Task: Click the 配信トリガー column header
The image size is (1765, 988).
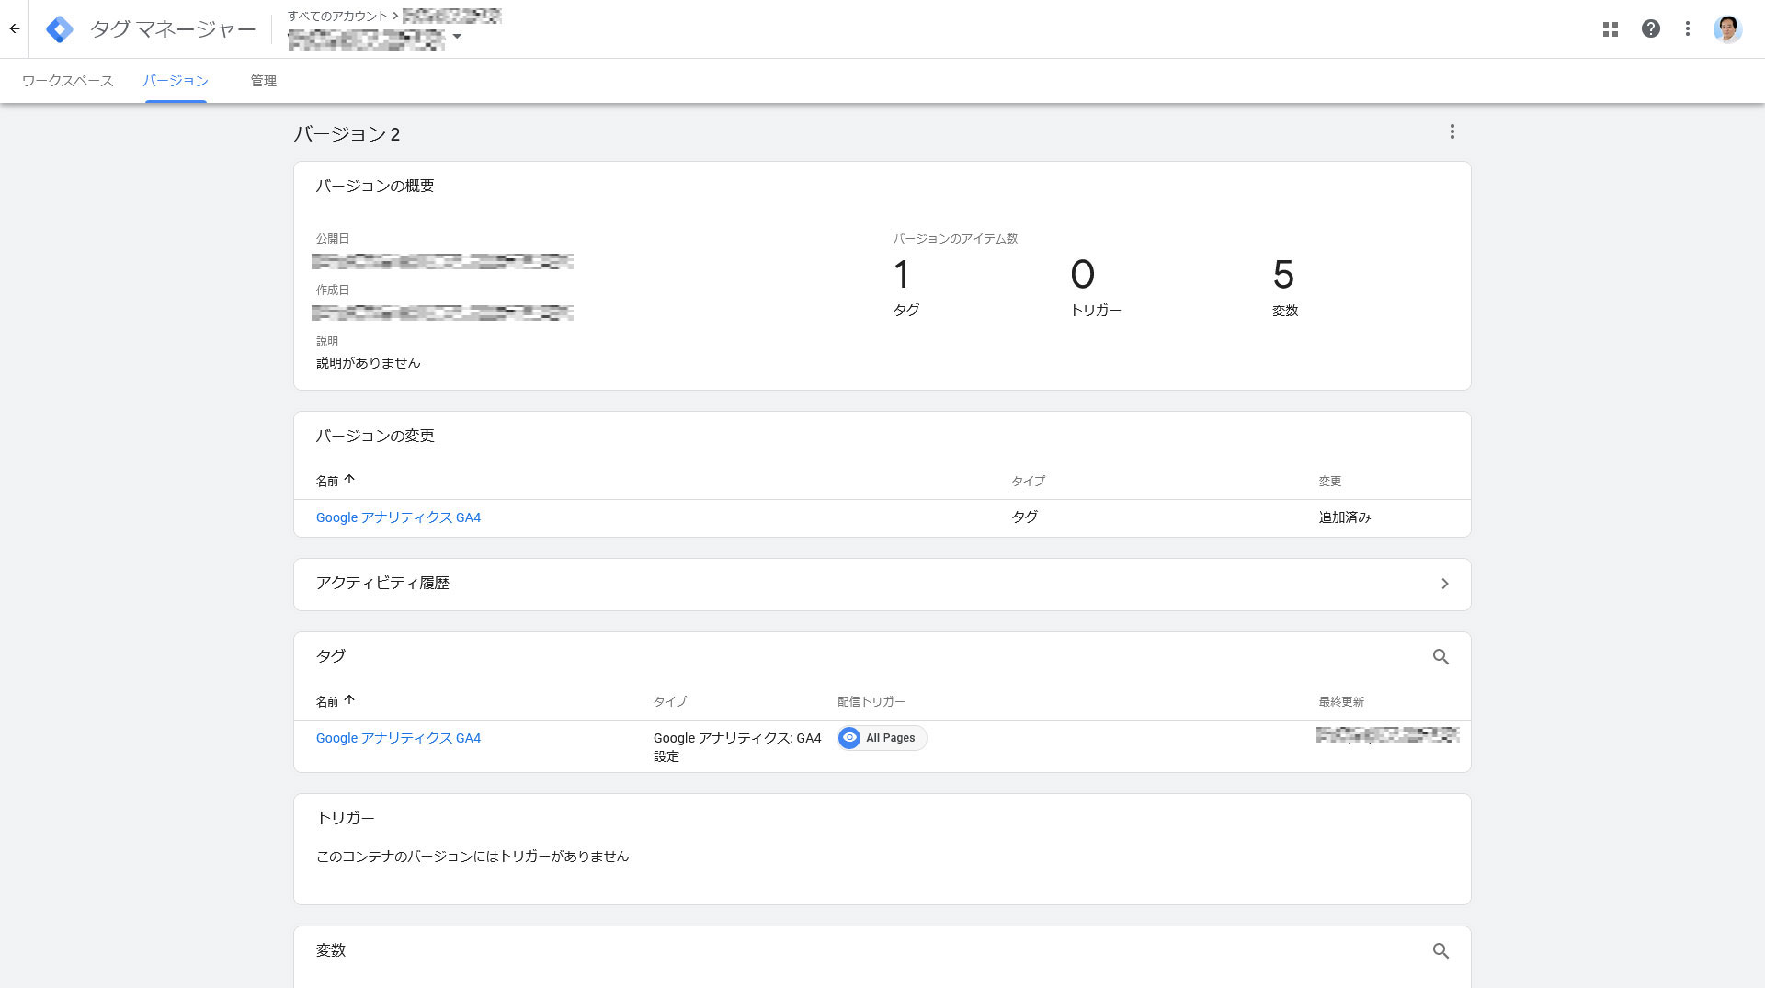Action: (x=871, y=701)
